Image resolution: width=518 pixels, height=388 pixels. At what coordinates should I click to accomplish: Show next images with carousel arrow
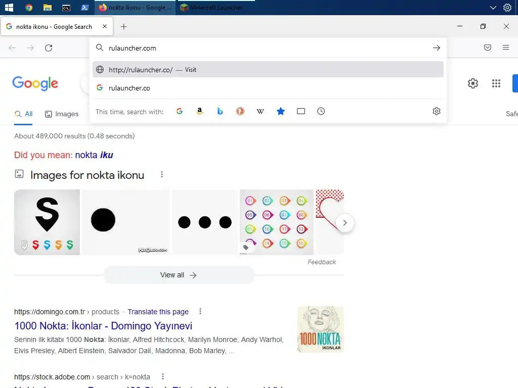[x=345, y=223]
